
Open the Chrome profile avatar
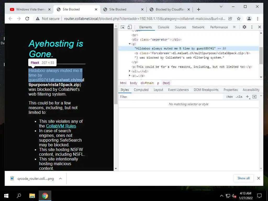click(249, 19)
